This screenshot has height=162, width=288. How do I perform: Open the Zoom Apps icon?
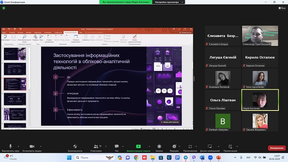190,146
